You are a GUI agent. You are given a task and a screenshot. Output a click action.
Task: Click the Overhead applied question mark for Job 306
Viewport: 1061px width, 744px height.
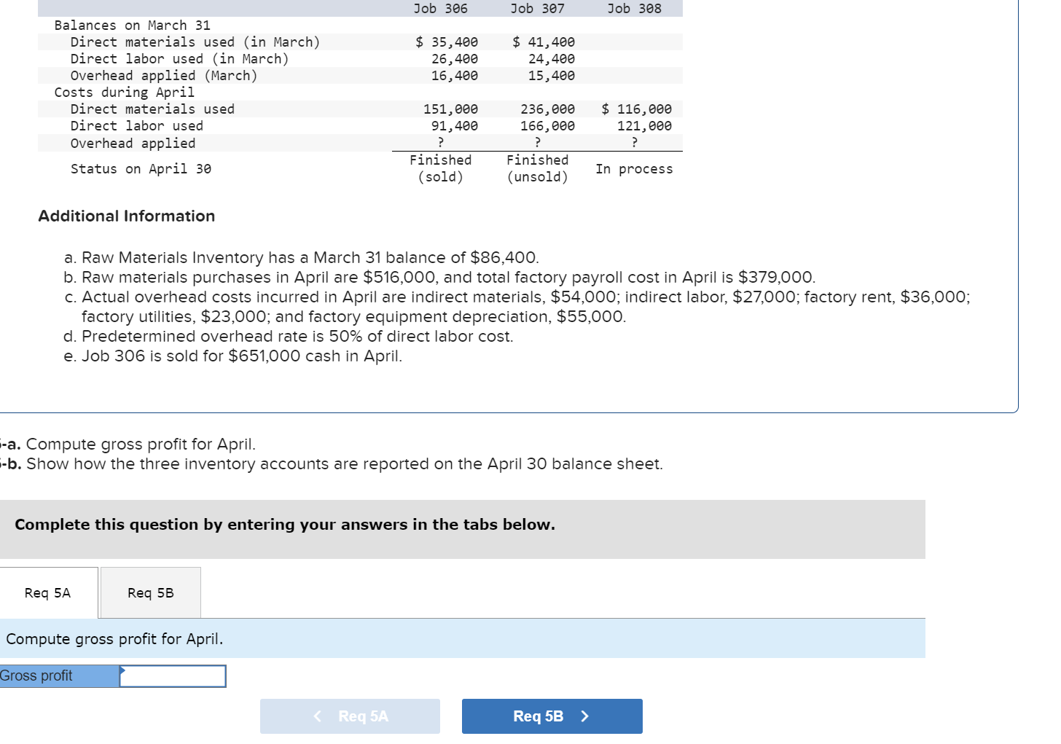(440, 142)
